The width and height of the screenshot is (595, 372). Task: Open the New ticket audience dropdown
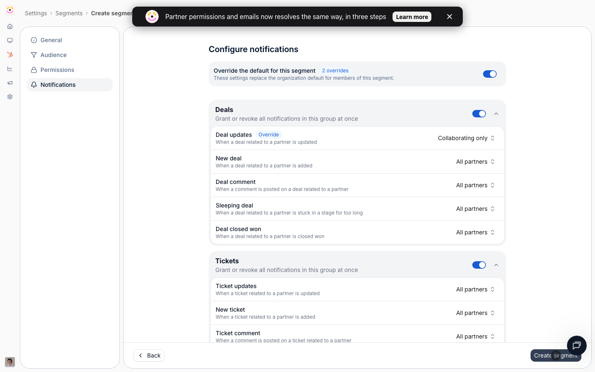coord(476,313)
